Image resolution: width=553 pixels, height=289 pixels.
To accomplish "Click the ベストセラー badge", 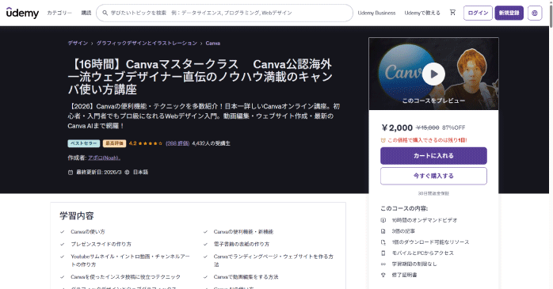I will [84, 143].
